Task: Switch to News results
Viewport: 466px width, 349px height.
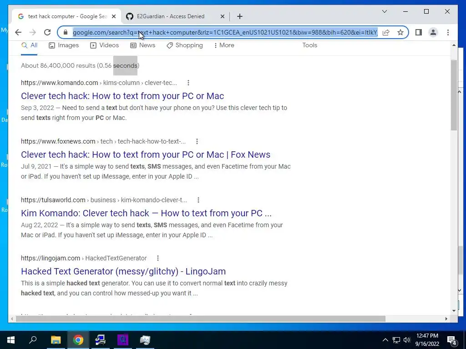Action: coord(142,45)
